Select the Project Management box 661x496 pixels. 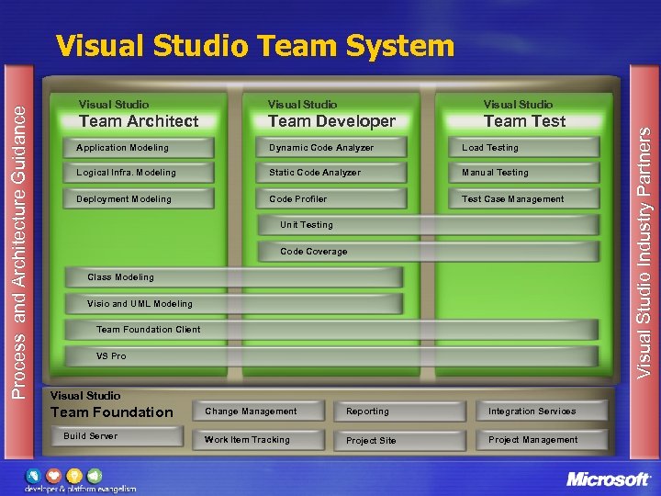tap(542, 440)
